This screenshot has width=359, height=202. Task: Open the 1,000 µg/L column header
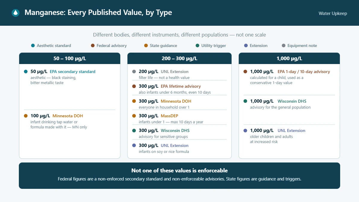point(289,59)
